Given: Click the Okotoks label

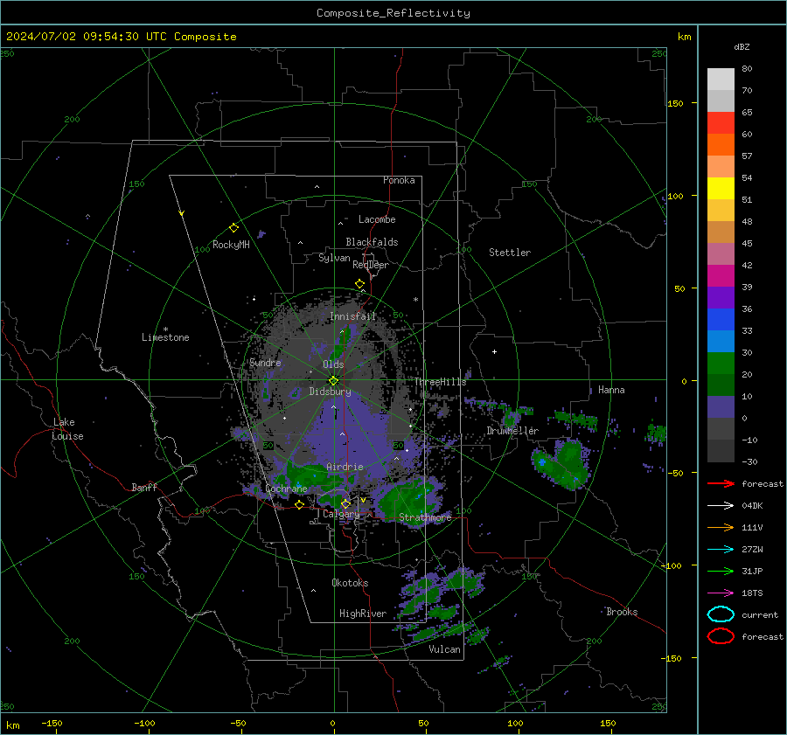Looking at the screenshot, I should click(x=350, y=583).
